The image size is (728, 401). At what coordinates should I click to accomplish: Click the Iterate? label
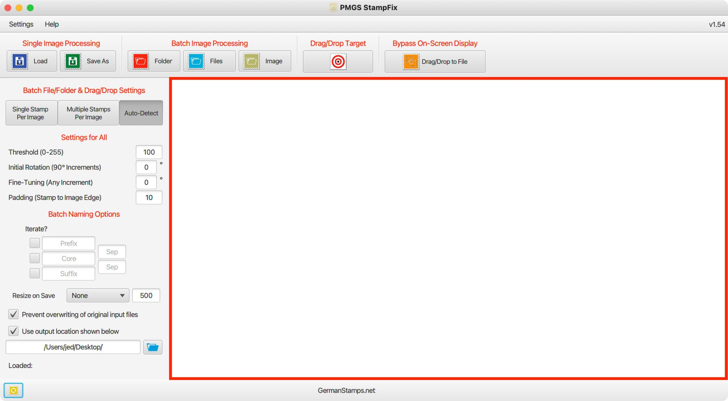click(36, 229)
